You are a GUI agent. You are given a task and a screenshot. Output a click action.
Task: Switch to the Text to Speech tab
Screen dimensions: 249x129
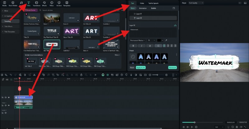tap(153, 3)
